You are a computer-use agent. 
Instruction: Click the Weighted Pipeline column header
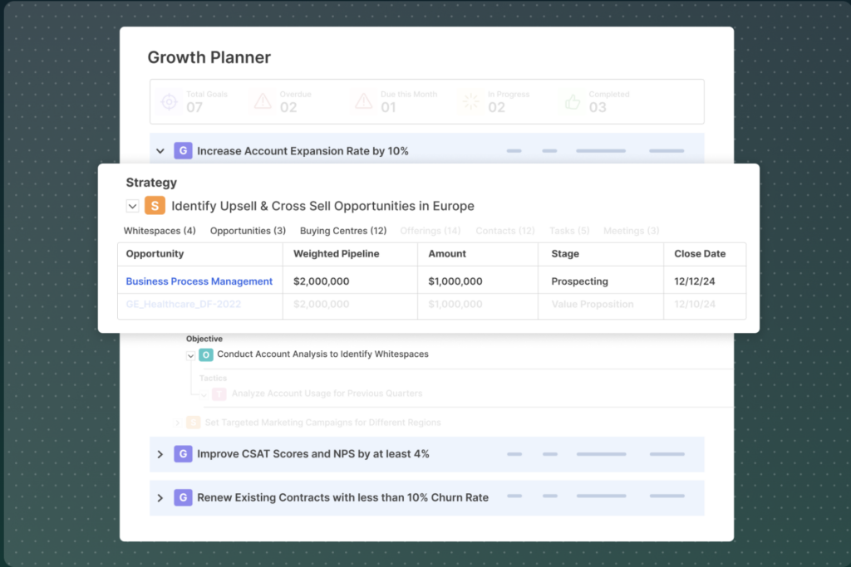pyautogui.click(x=337, y=254)
